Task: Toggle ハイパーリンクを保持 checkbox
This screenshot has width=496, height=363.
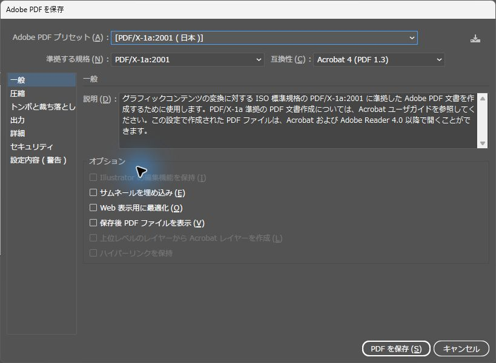Action: tap(93, 253)
